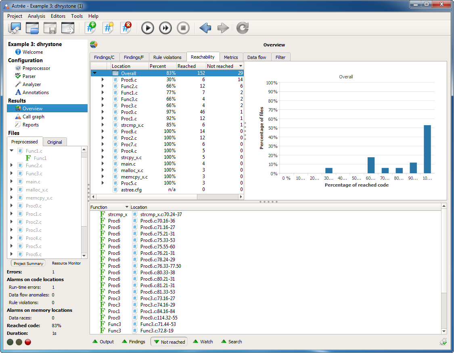Open the Tools menu
This screenshot has height=353, width=454.
click(x=77, y=16)
